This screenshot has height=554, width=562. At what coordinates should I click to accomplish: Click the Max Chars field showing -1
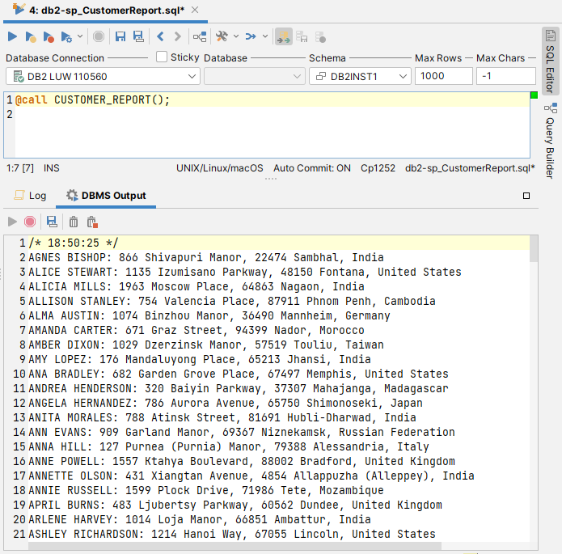point(505,76)
